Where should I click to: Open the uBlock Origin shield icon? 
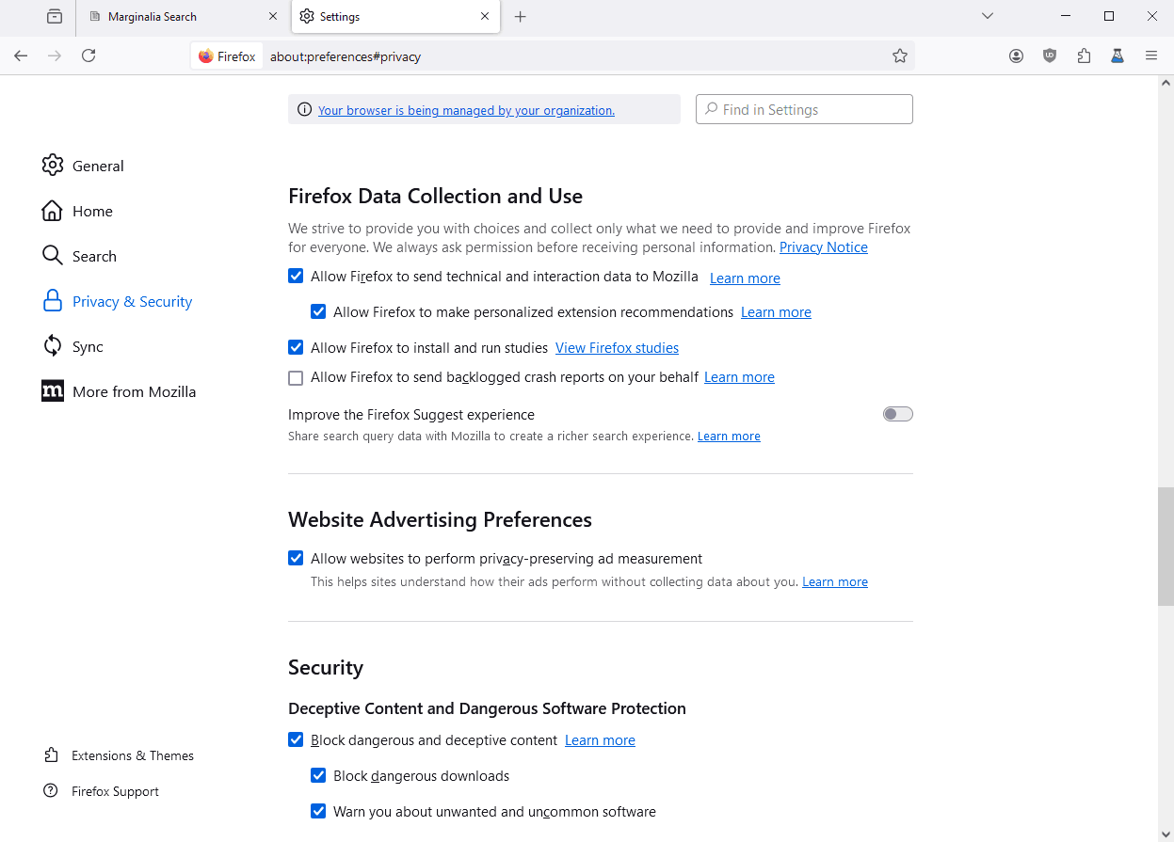click(x=1050, y=56)
